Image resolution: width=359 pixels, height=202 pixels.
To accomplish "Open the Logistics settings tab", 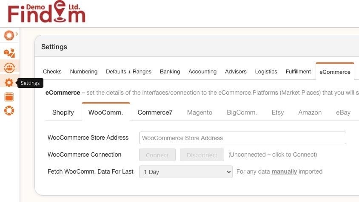I will tap(266, 72).
